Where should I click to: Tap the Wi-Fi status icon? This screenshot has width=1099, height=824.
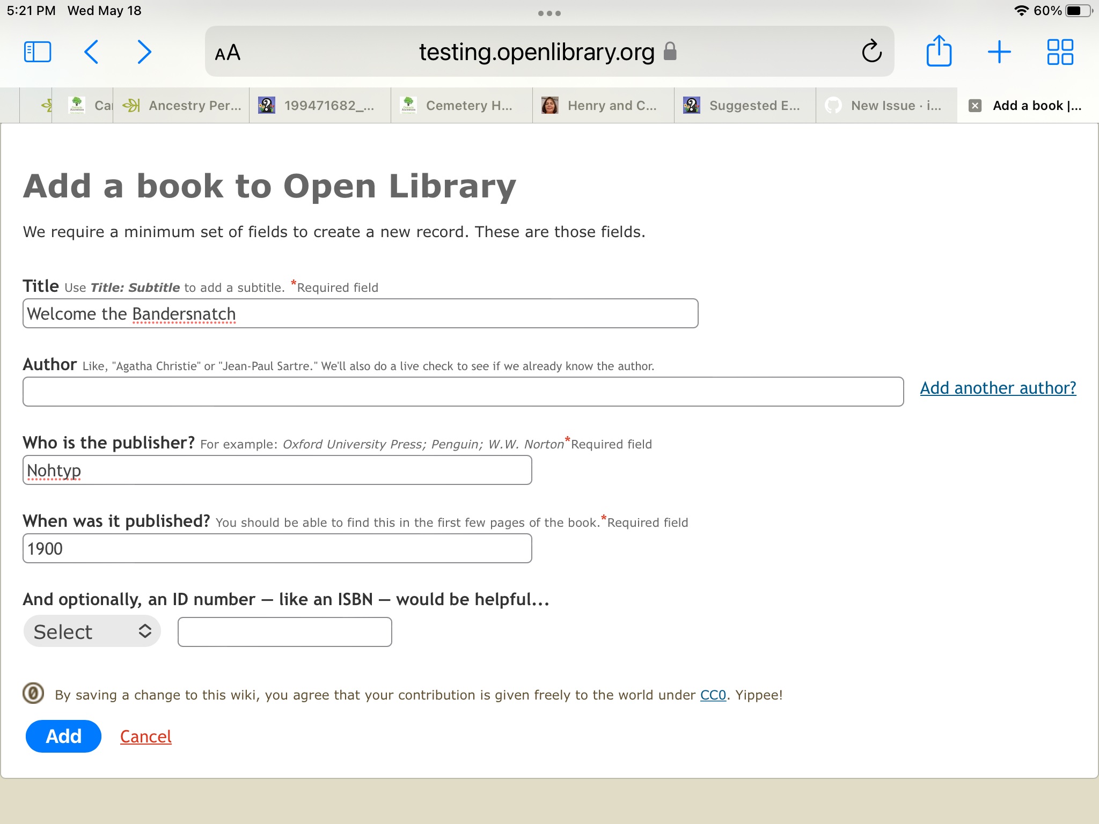click(1021, 11)
